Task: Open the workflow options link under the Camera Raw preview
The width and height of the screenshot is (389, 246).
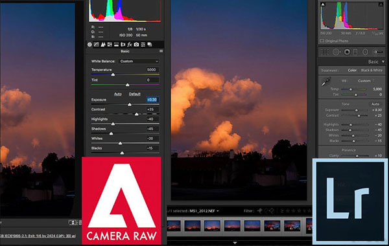Action: click(38, 236)
